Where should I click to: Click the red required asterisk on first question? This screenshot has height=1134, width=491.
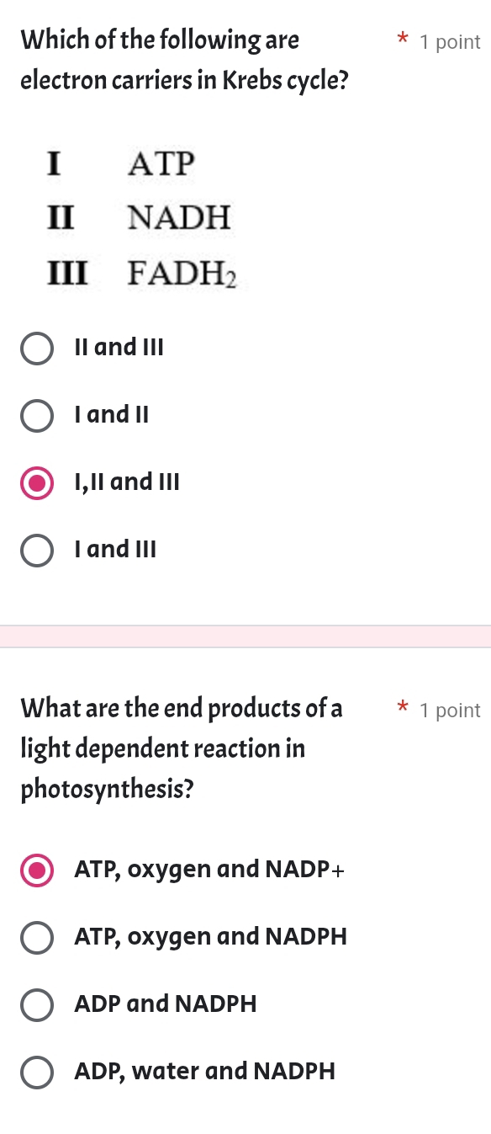pyautogui.click(x=403, y=40)
